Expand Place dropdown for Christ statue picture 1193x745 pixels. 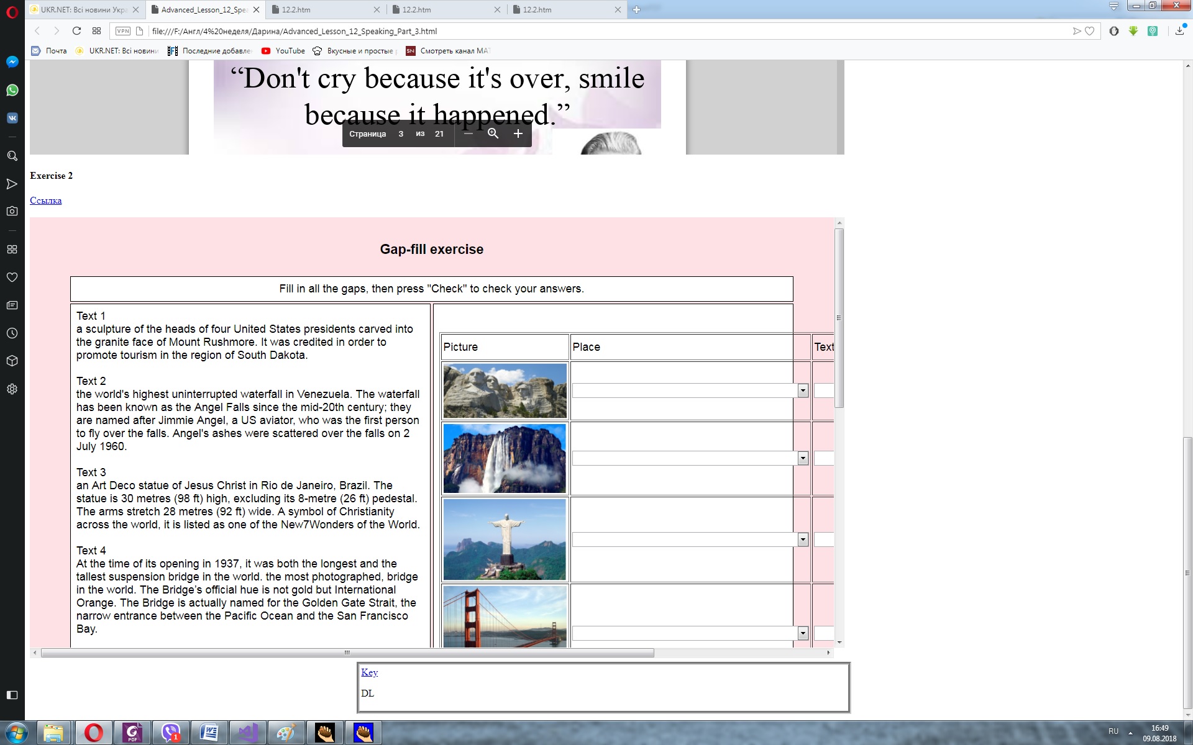tap(802, 540)
